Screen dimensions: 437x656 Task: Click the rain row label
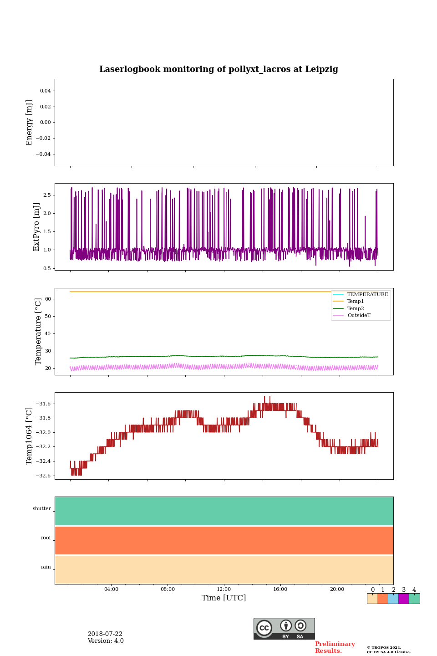(x=46, y=567)
